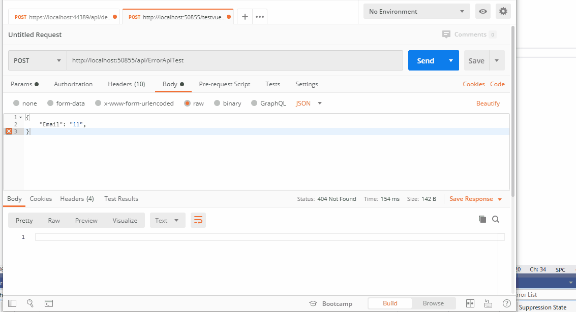576x312 pixels.
Task: Open Postman settings with the gear icon
Action: pyautogui.click(x=503, y=11)
